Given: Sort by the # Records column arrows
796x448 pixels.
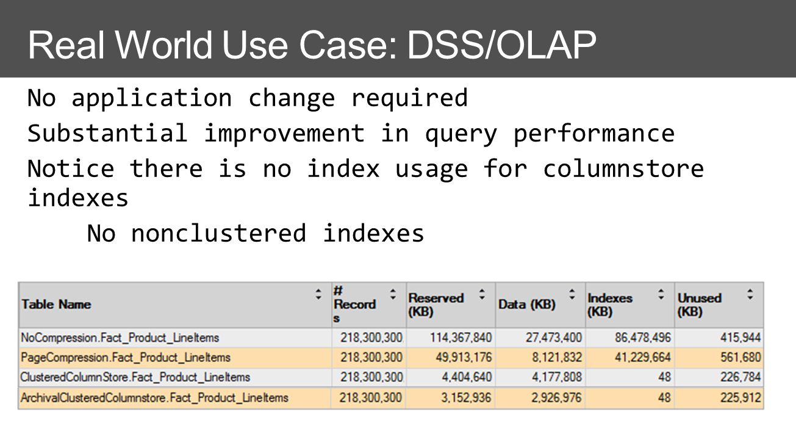Looking at the screenshot, I should (393, 294).
